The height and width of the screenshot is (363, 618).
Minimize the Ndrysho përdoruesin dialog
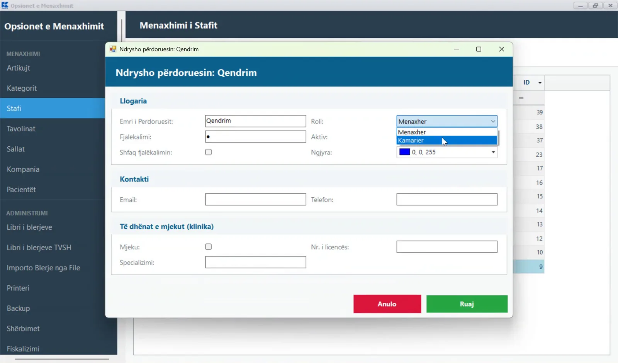[457, 49]
